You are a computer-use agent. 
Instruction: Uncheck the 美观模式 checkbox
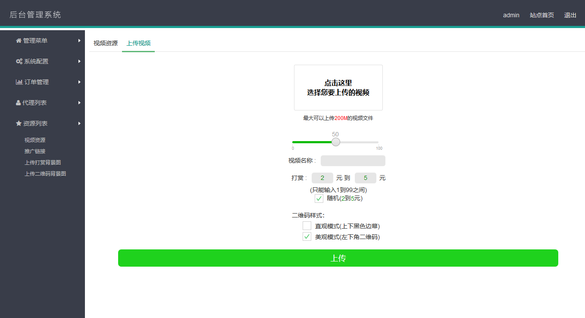[307, 236]
